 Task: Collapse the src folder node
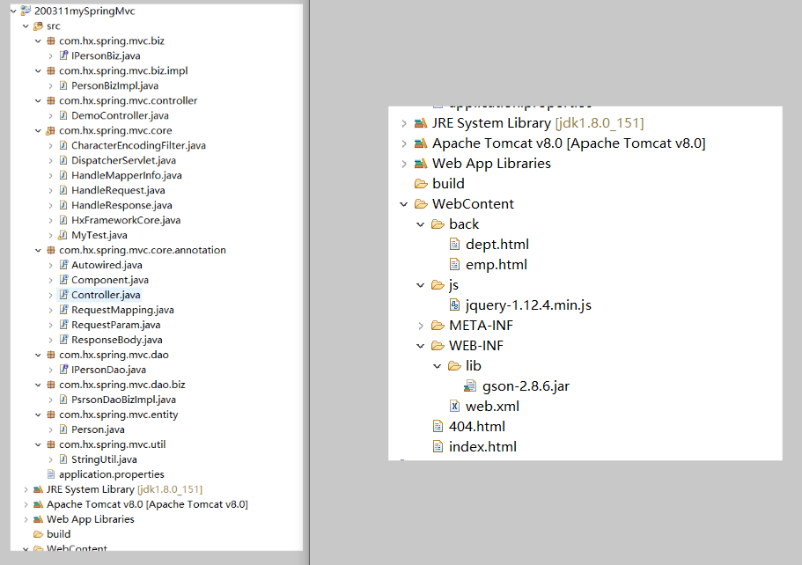(x=26, y=26)
